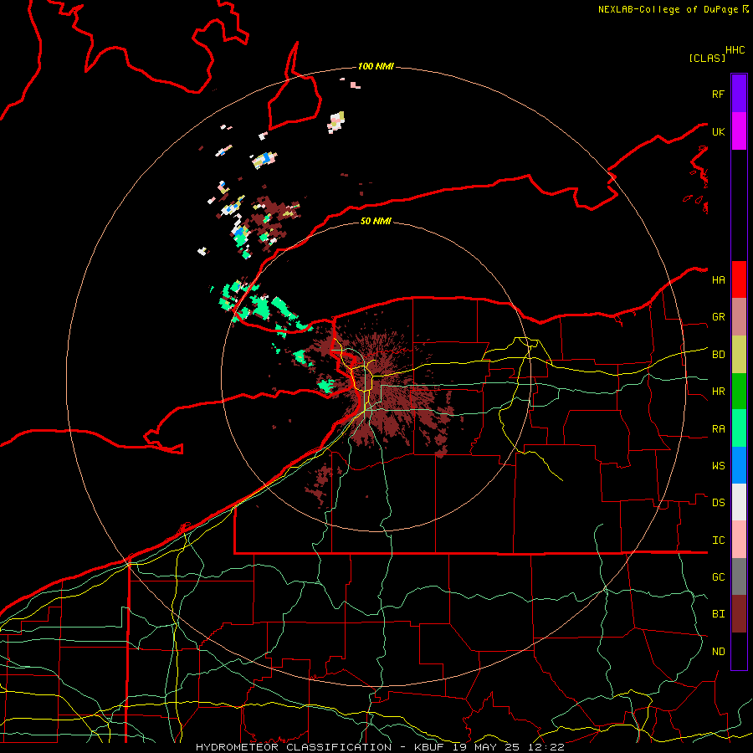Choose the white DS legend swatch
Screen dimensions: 753x753
(739, 502)
